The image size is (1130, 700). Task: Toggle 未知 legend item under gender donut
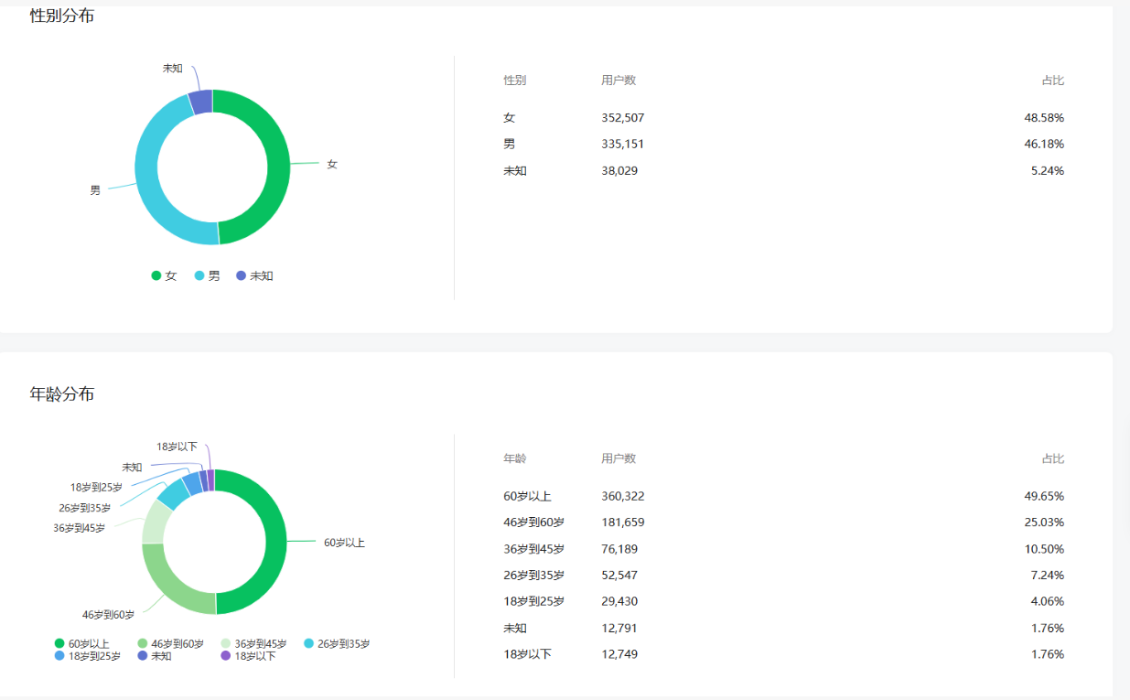(254, 275)
